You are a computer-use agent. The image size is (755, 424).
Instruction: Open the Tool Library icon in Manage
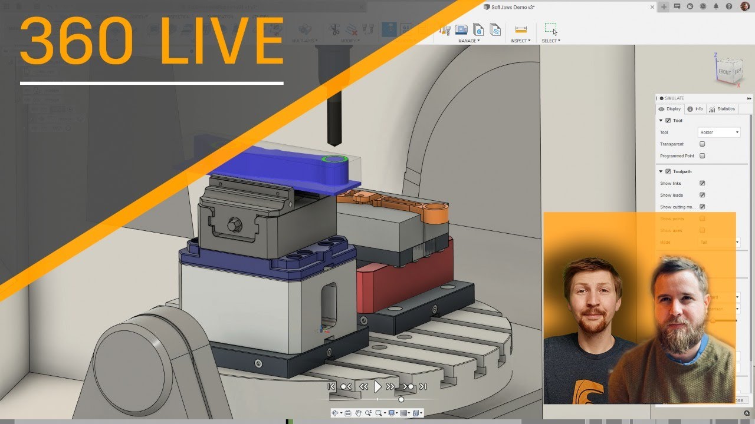[445, 29]
